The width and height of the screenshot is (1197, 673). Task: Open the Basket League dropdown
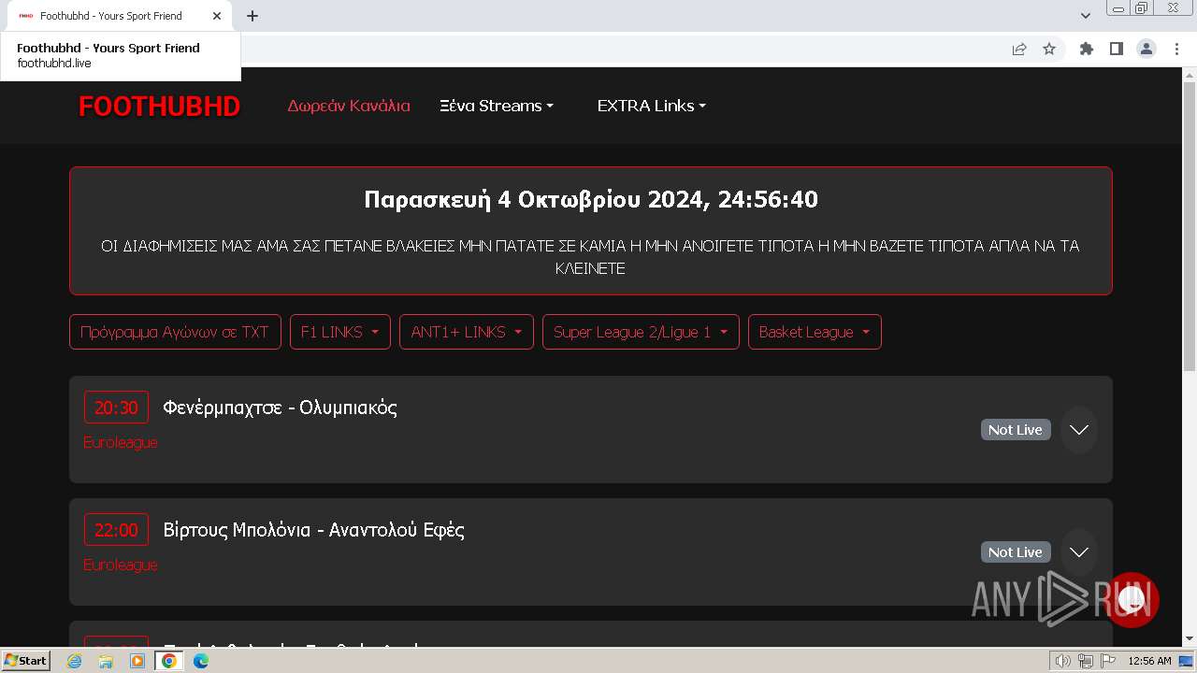point(815,332)
